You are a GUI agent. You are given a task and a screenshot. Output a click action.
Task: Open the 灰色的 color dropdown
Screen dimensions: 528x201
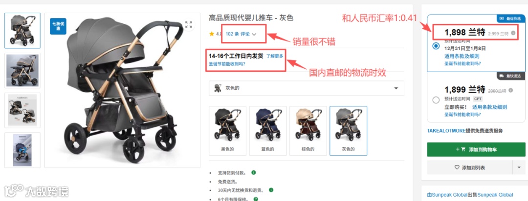(x=307, y=88)
